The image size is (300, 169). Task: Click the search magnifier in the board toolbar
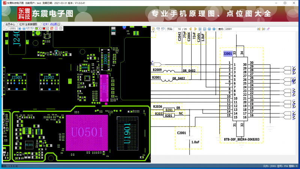[6, 29]
